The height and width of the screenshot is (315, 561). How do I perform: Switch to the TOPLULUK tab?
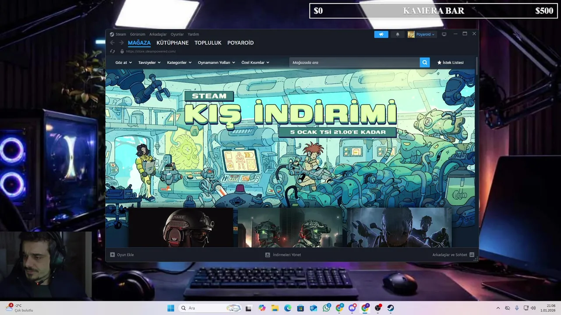click(208, 43)
